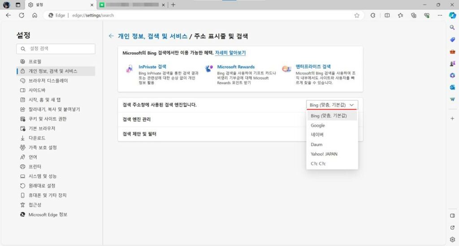Open a new tab with plus button
The height and width of the screenshot is (246, 459).
[x=173, y=5]
